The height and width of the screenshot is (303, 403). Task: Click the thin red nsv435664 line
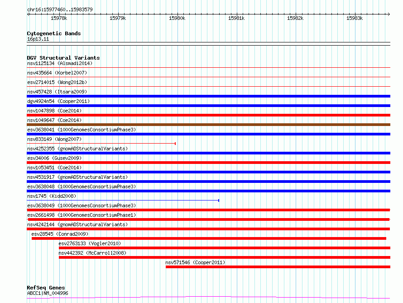208,77
